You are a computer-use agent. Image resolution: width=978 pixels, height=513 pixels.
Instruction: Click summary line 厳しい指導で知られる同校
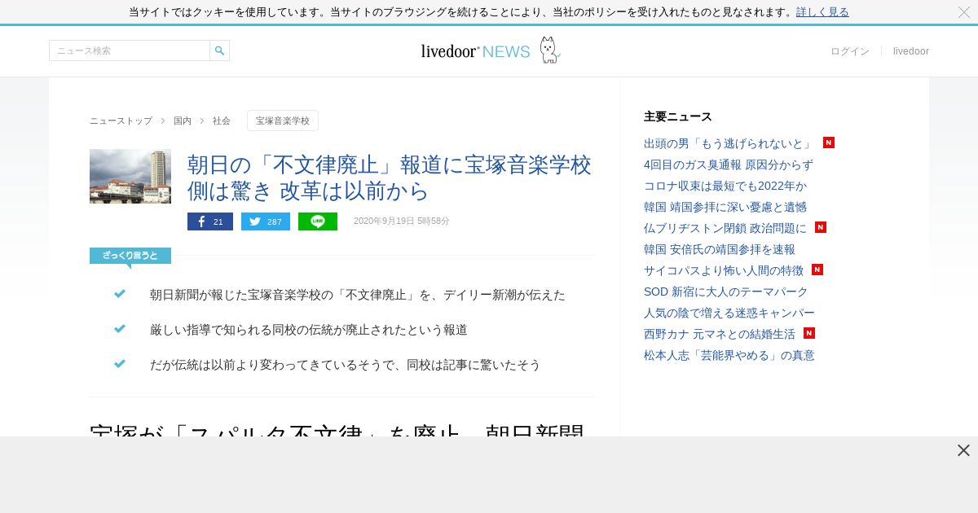coord(309,330)
